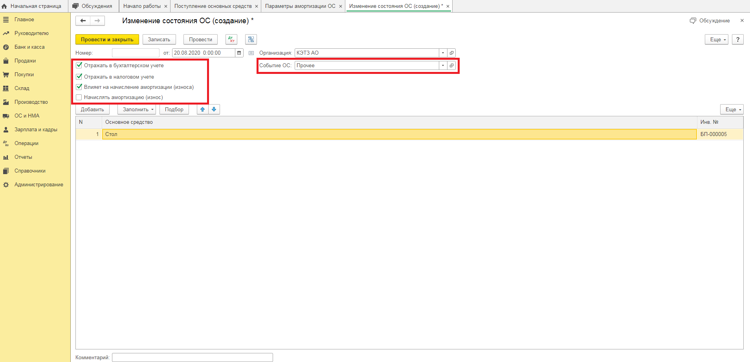Open the top Еще menu near help
This screenshot has height=362, width=750.
click(x=717, y=39)
